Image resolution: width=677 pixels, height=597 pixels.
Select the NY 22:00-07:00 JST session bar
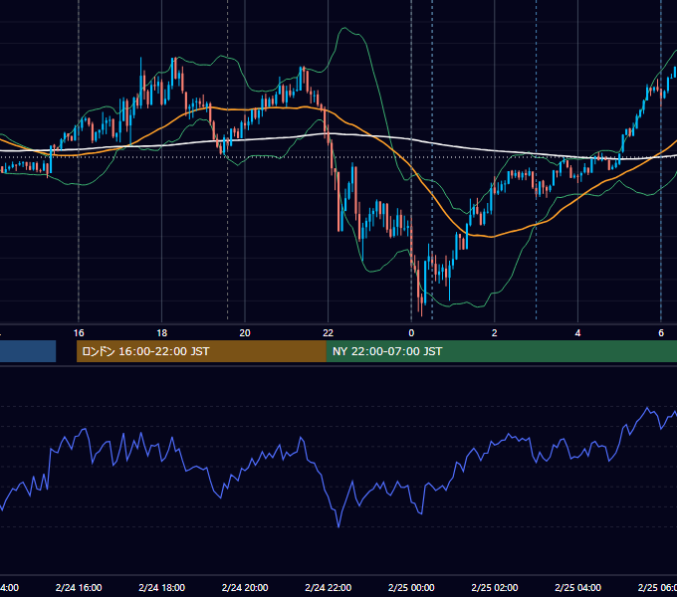(501, 351)
